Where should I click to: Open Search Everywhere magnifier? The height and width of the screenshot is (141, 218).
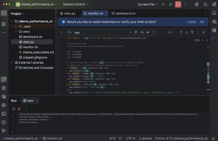[205, 4]
